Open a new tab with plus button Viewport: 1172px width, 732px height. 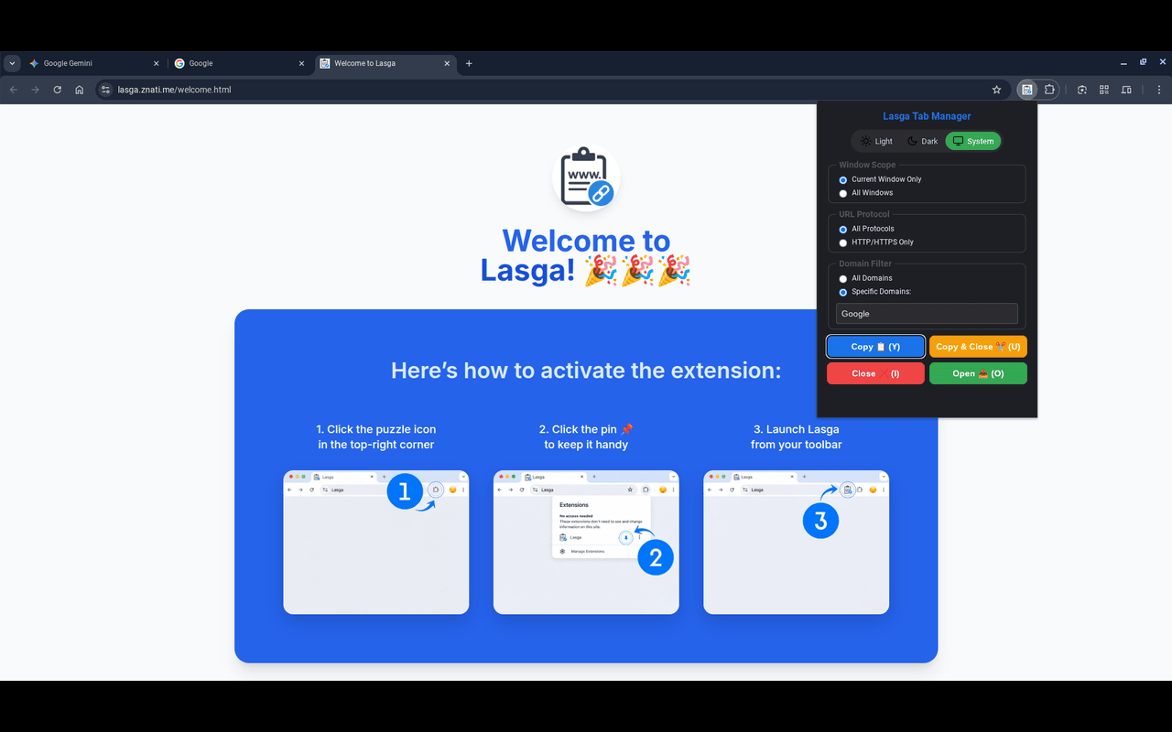click(469, 63)
